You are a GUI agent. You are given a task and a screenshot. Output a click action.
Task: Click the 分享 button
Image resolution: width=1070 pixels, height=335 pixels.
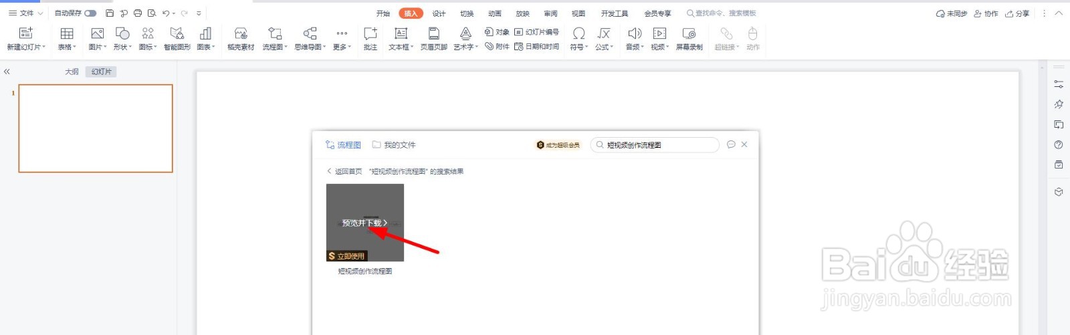coord(1017,13)
